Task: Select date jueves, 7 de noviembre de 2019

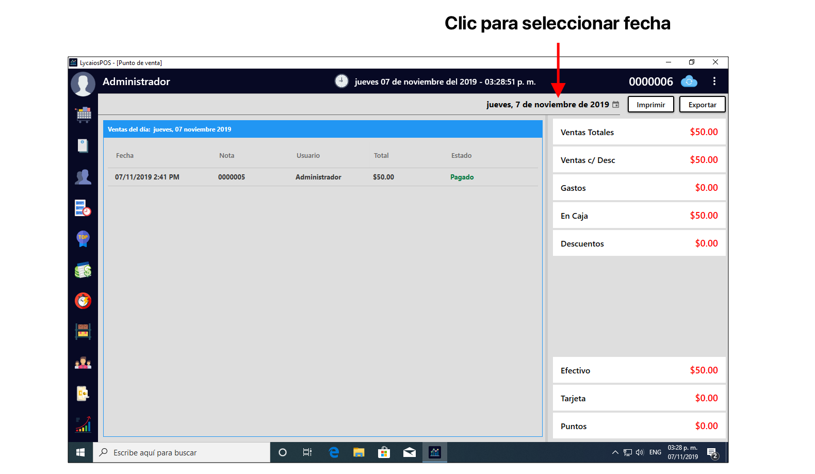Action: [548, 104]
